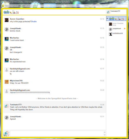Click the Tominator777 username in header

(115, 11)
